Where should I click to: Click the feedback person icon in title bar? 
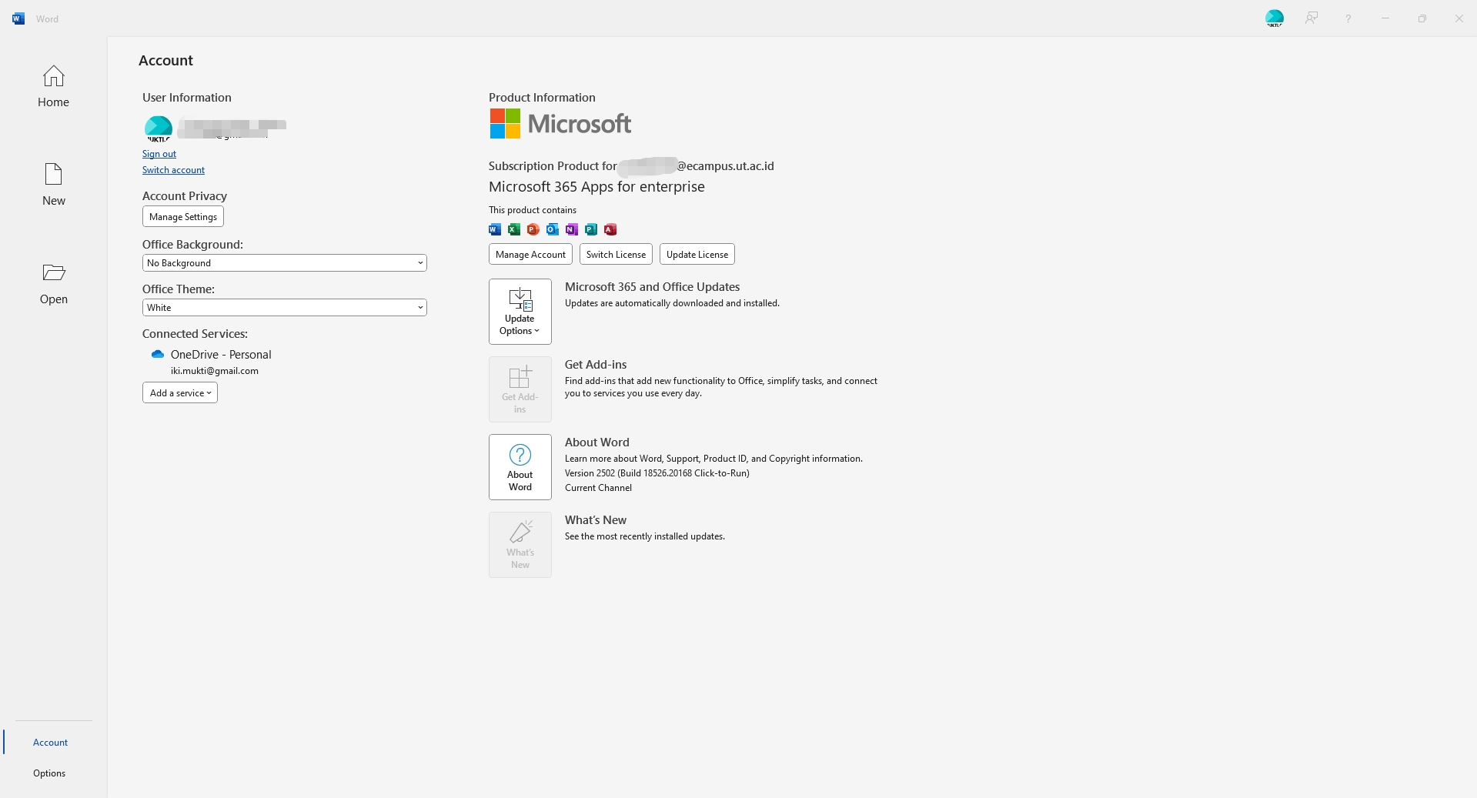pyautogui.click(x=1312, y=18)
